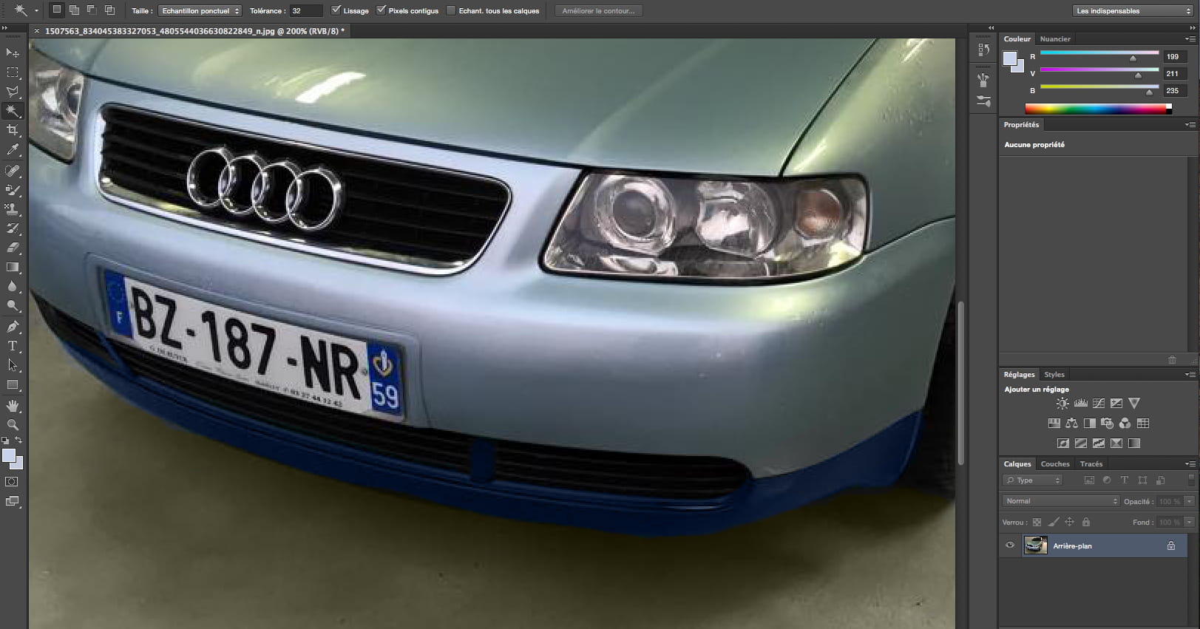The image size is (1200, 629).
Task: Select the Brush tool
Action: pos(13,190)
